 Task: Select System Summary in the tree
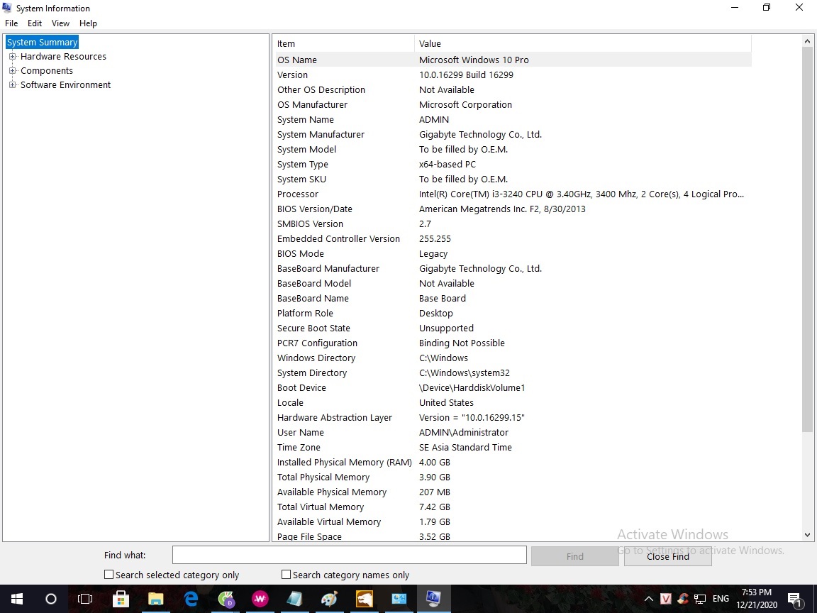(x=42, y=43)
